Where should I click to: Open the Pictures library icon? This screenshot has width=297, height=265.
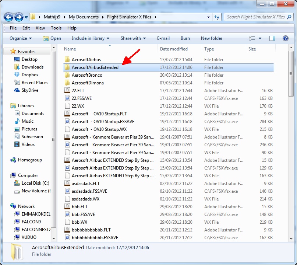tap(17, 129)
